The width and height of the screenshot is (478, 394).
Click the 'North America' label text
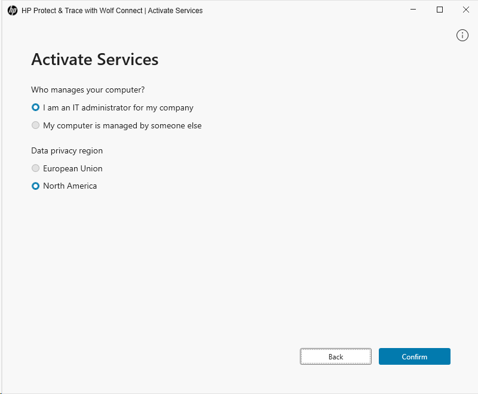[70, 186]
